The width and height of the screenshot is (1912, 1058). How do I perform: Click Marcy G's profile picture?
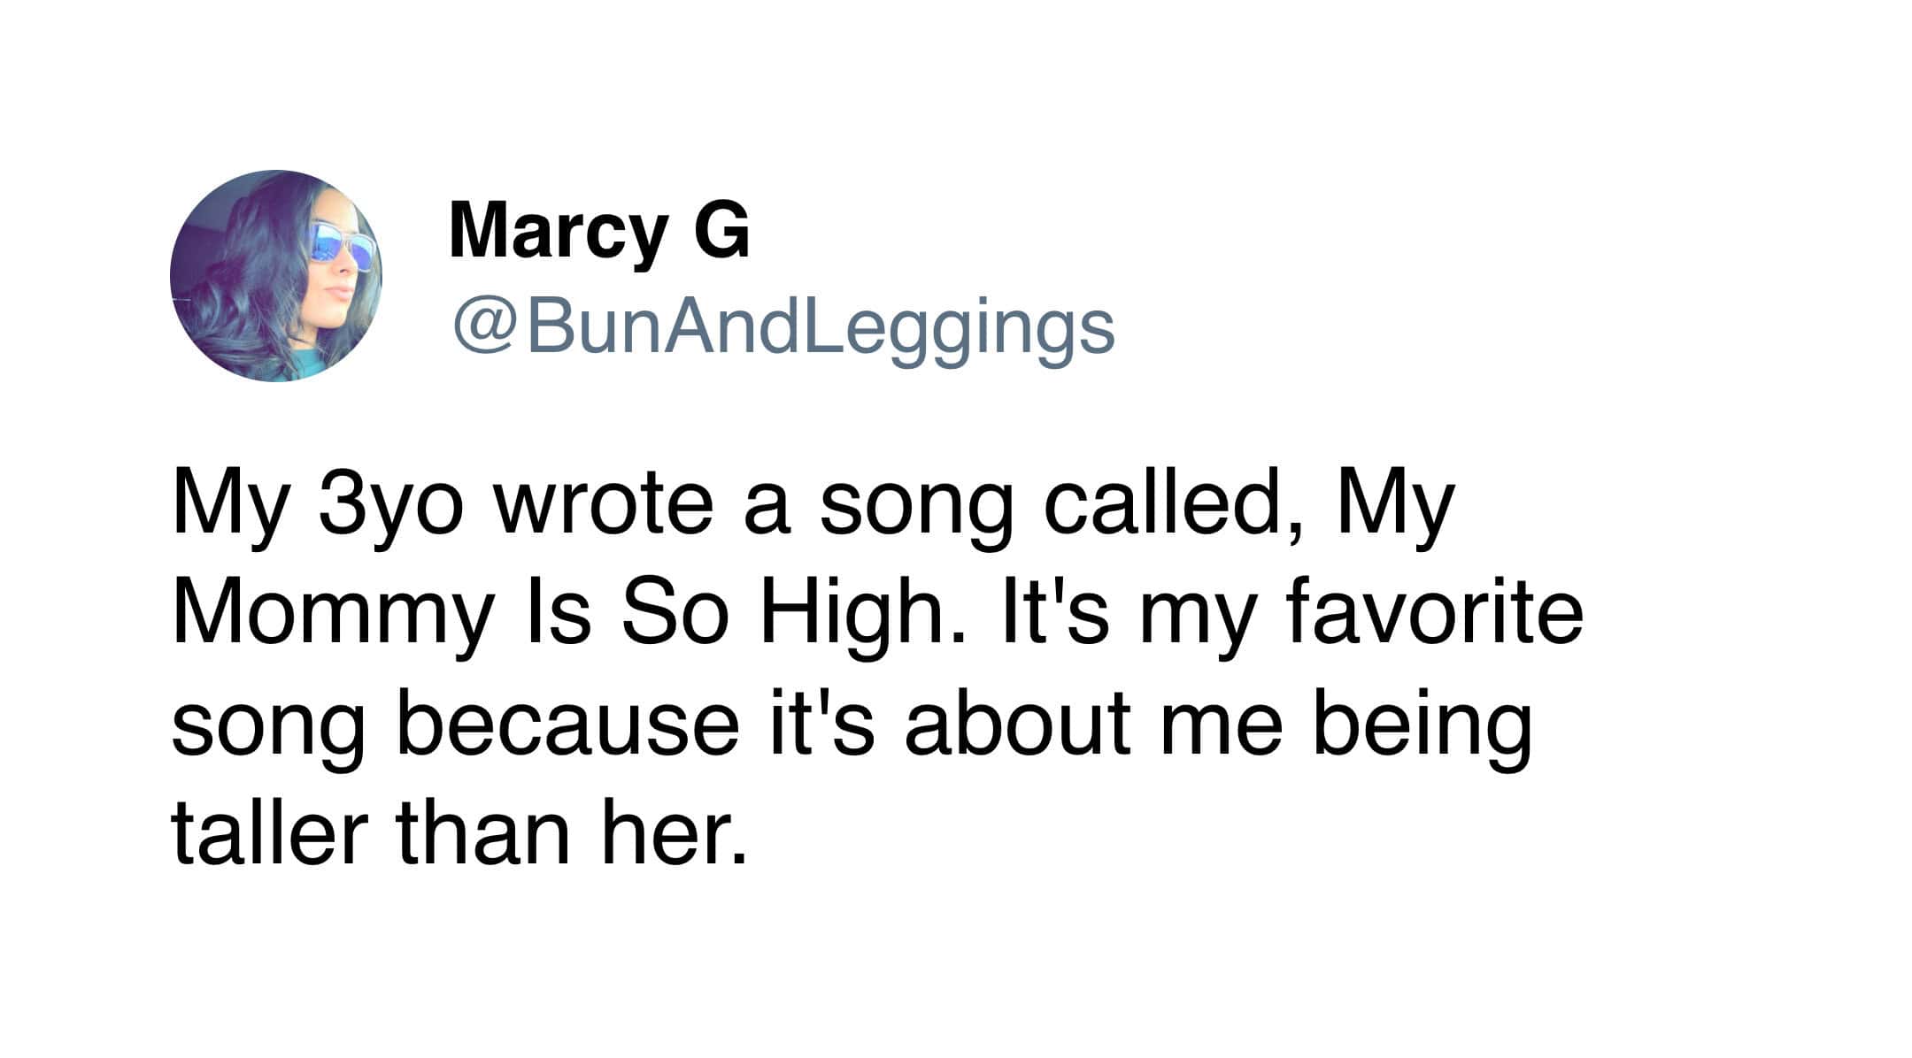point(275,276)
